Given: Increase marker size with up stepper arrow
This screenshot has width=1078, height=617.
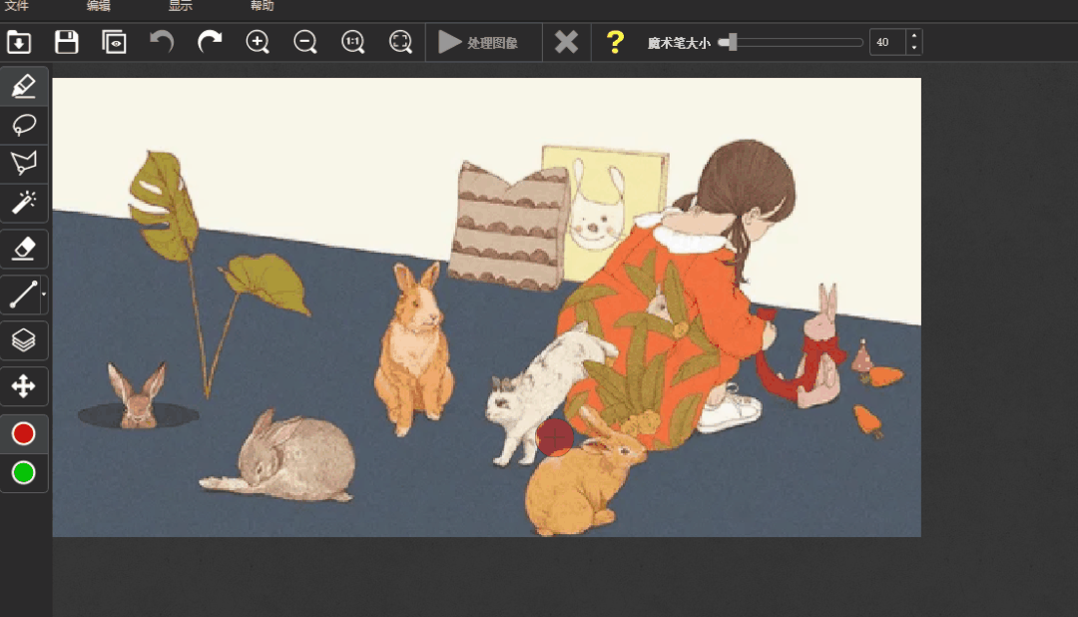Looking at the screenshot, I should [914, 36].
